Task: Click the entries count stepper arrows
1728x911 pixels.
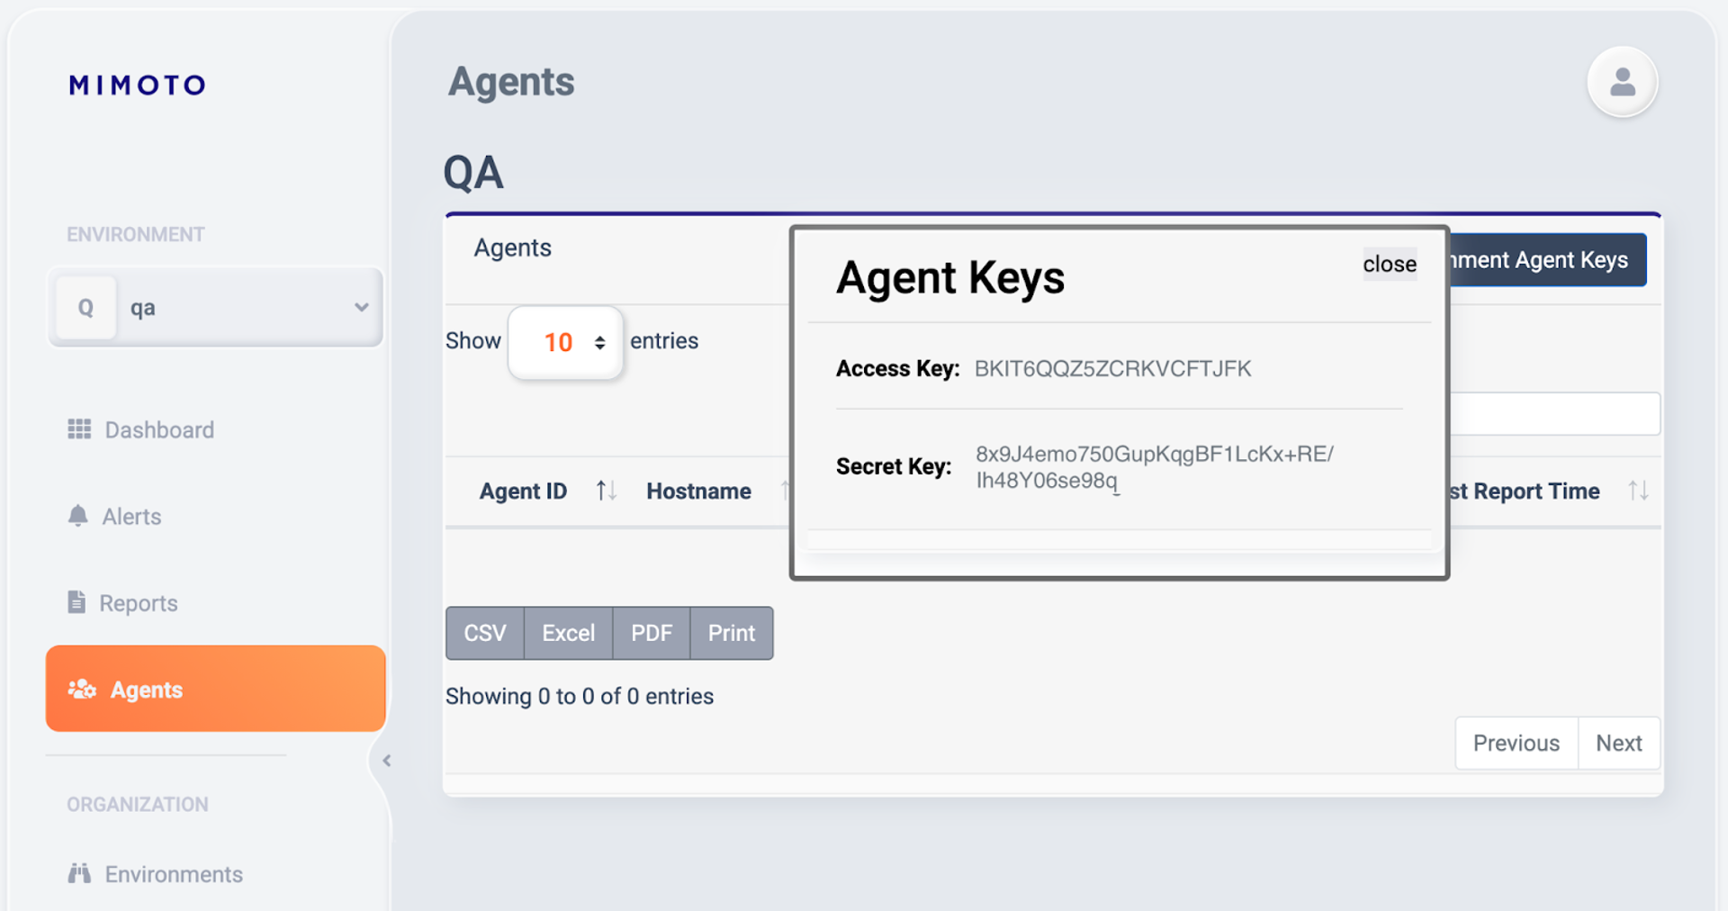Action: [598, 342]
